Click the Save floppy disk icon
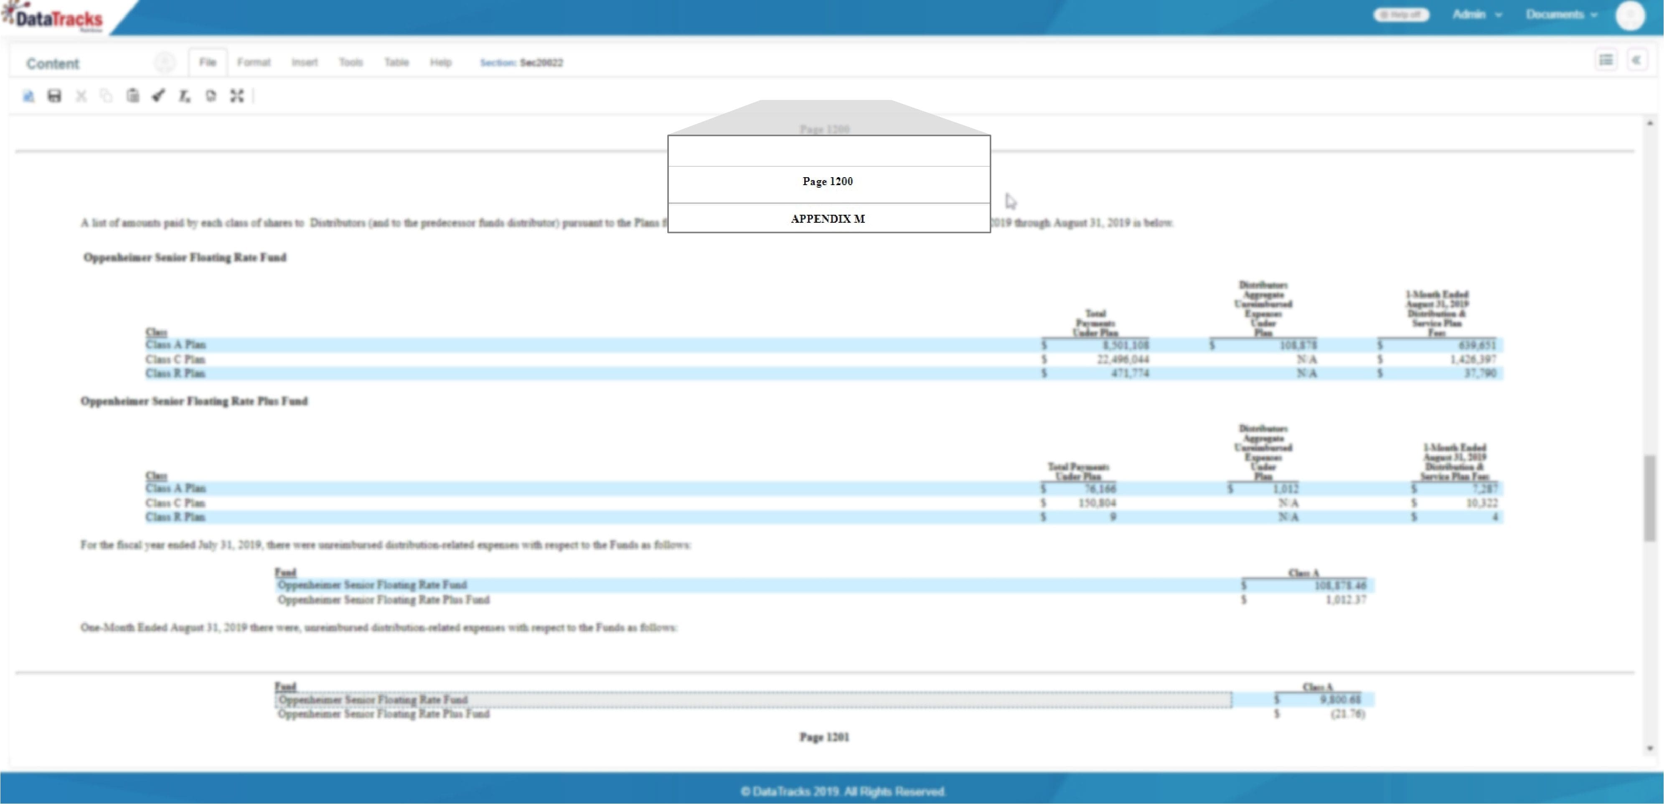The width and height of the screenshot is (1664, 804). [54, 96]
